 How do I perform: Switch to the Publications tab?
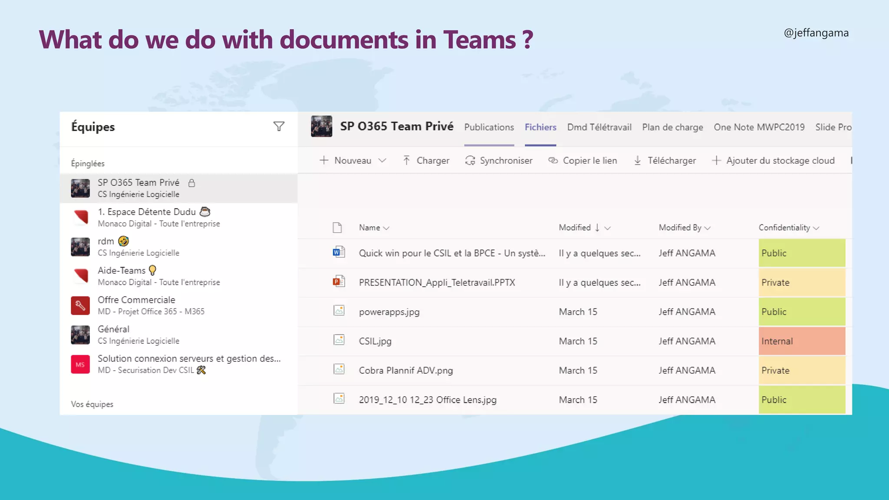pyautogui.click(x=489, y=127)
